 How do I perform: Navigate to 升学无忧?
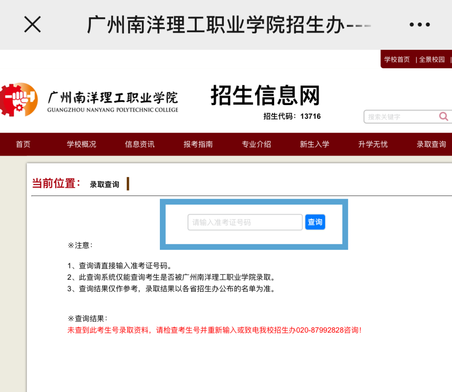(373, 144)
